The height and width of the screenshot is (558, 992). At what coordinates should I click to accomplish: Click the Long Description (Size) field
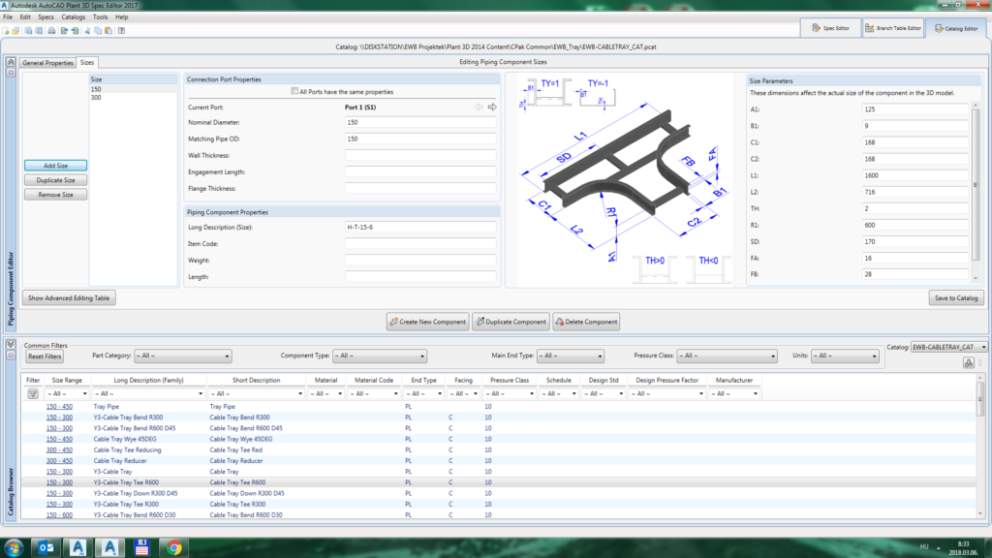coord(420,227)
